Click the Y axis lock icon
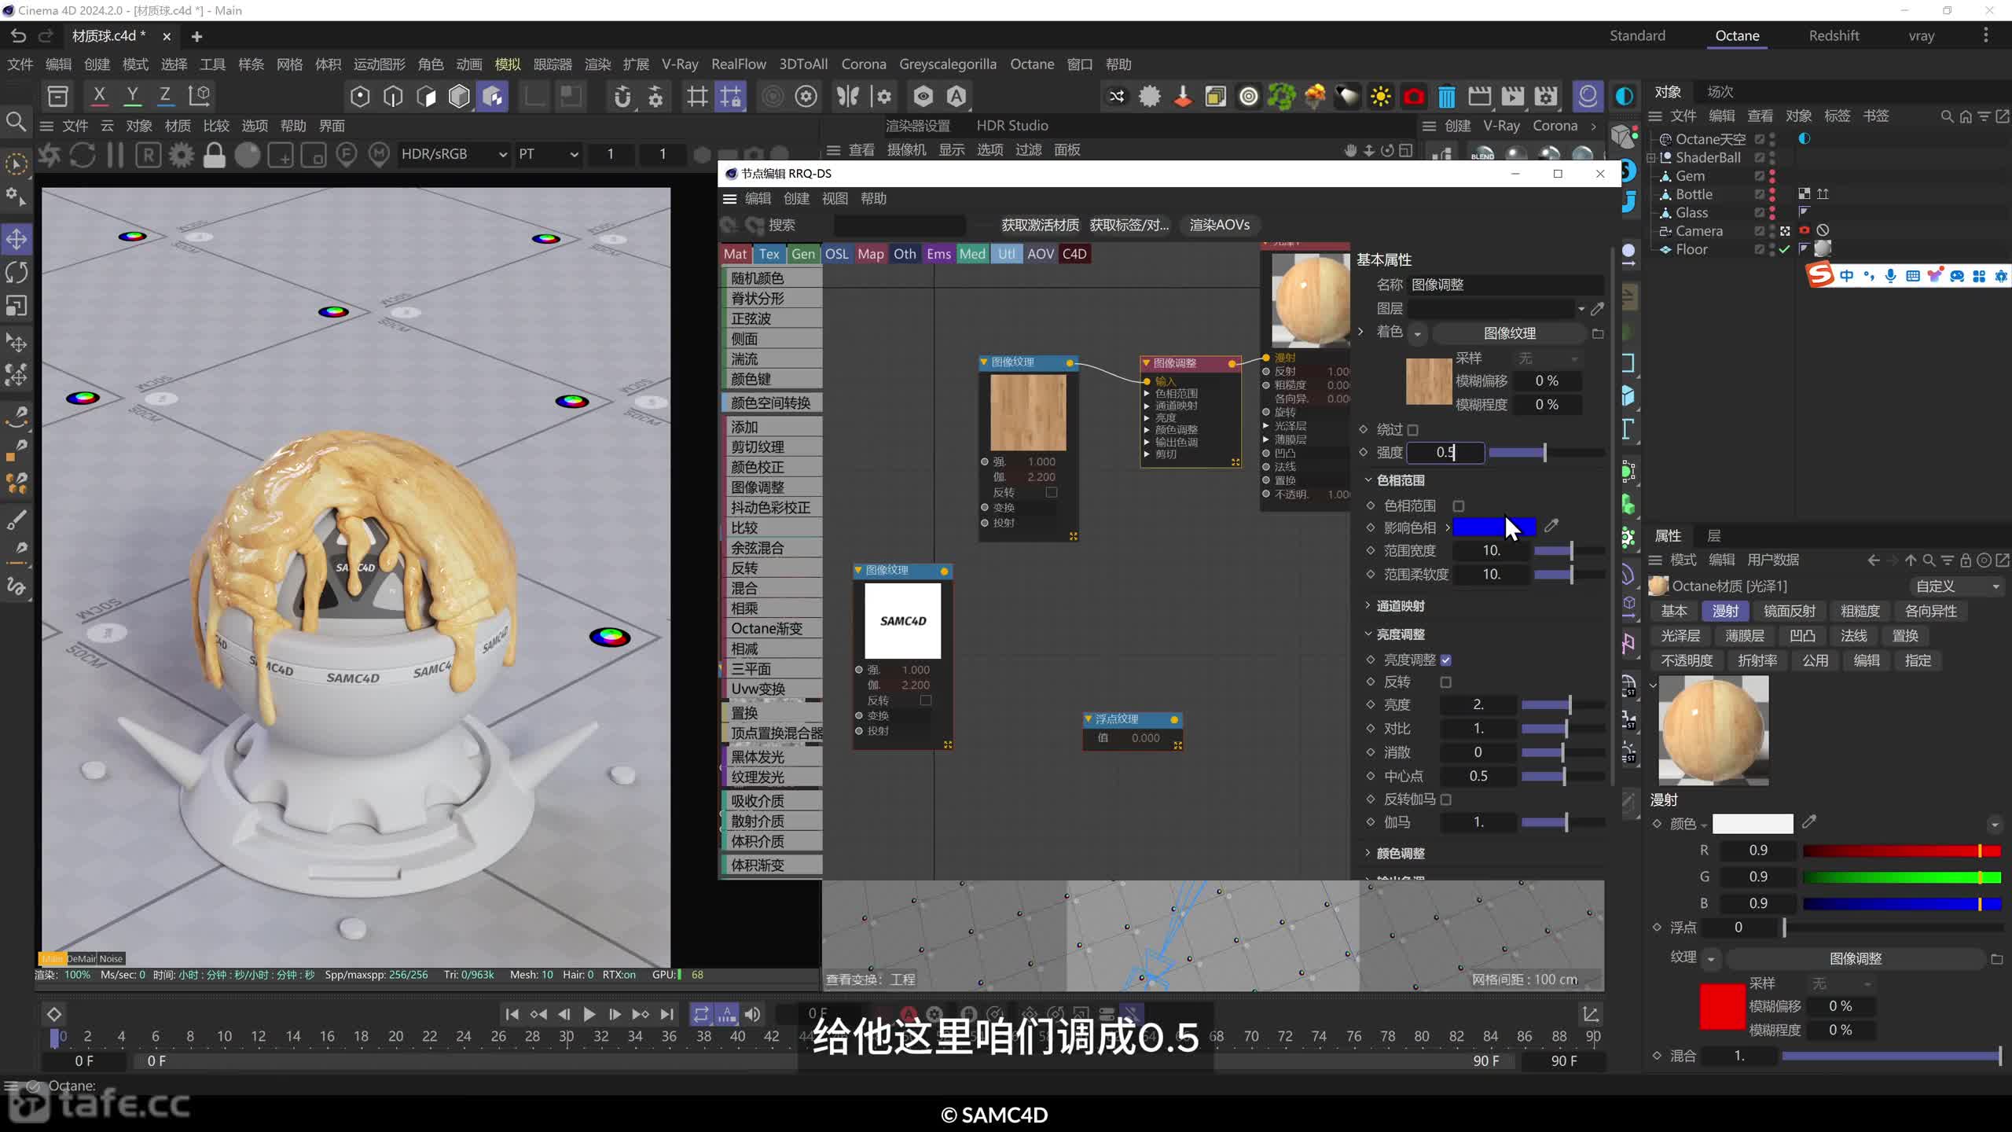2012x1132 pixels. coord(132,96)
